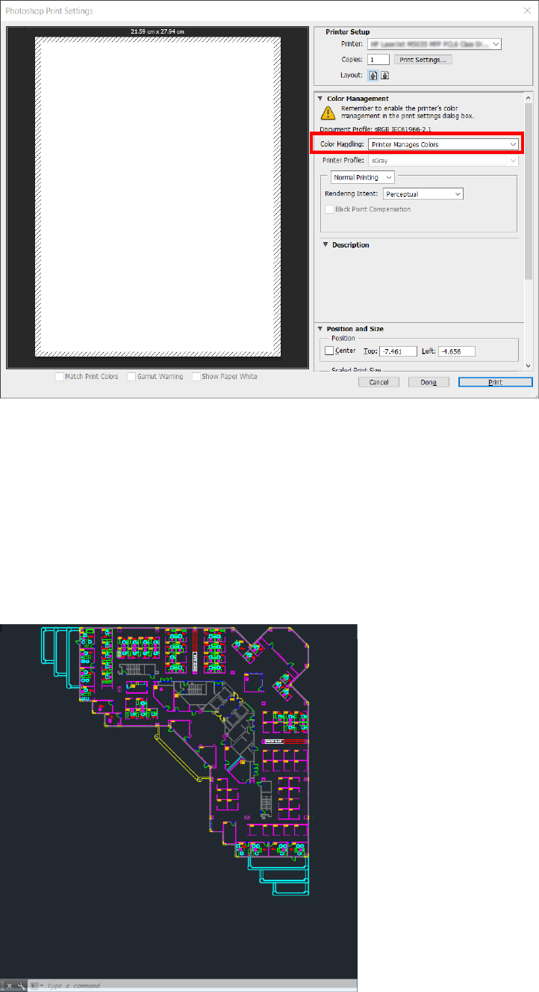Open the Normal Printing dropdown
The image size is (539, 992).
coord(363,177)
